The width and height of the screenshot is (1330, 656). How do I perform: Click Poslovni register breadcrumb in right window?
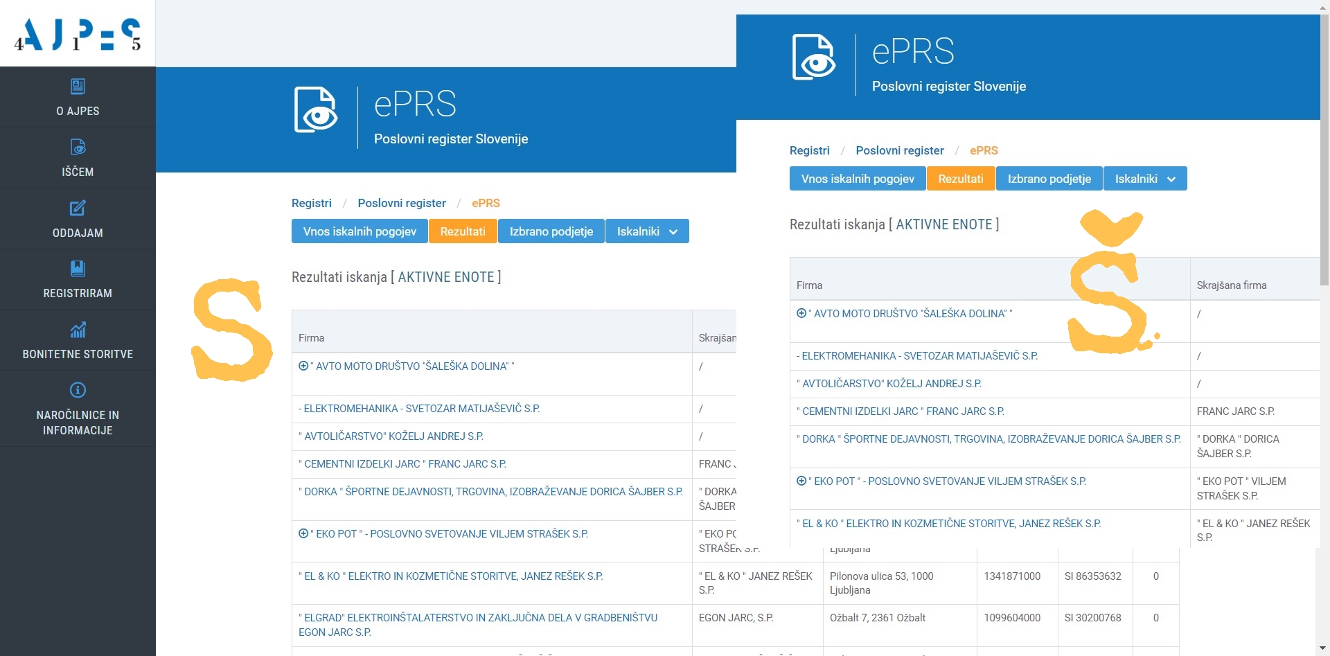900,150
